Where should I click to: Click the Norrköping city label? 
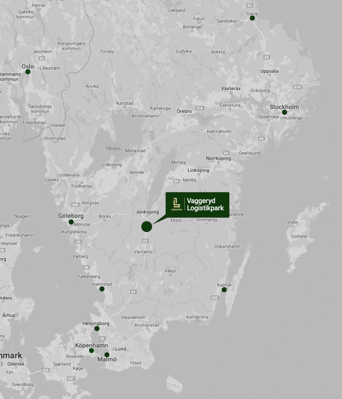(x=218, y=159)
